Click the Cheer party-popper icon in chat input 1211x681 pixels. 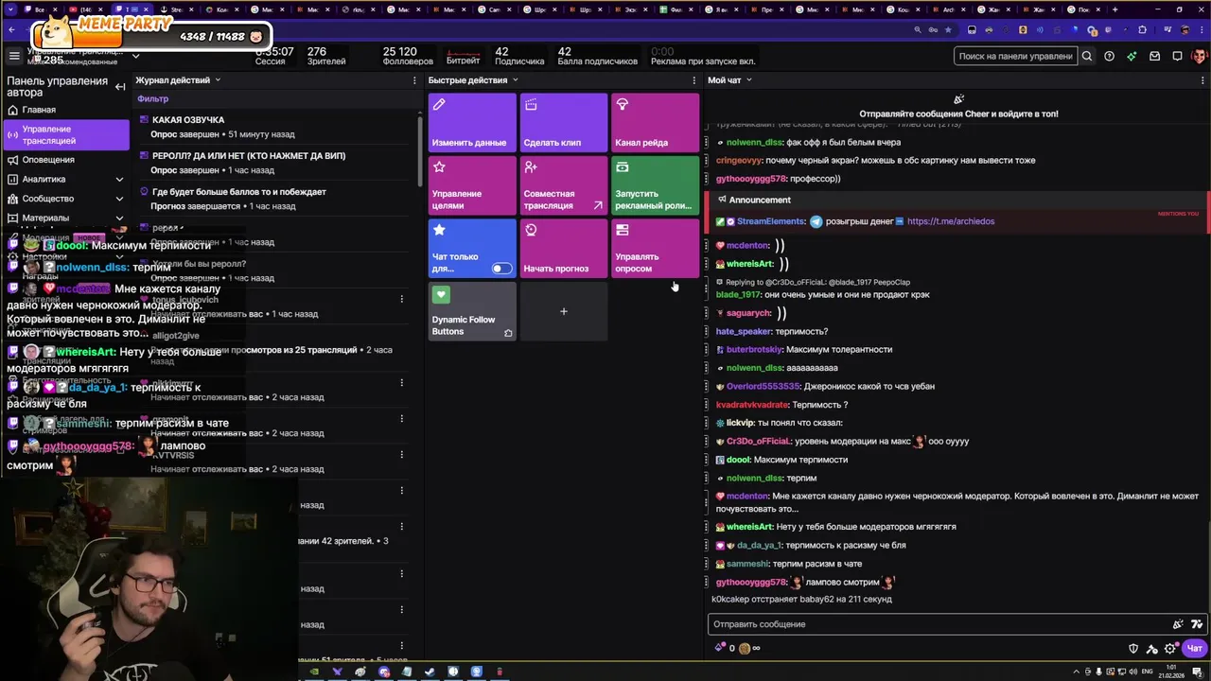pyautogui.click(x=1178, y=624)
